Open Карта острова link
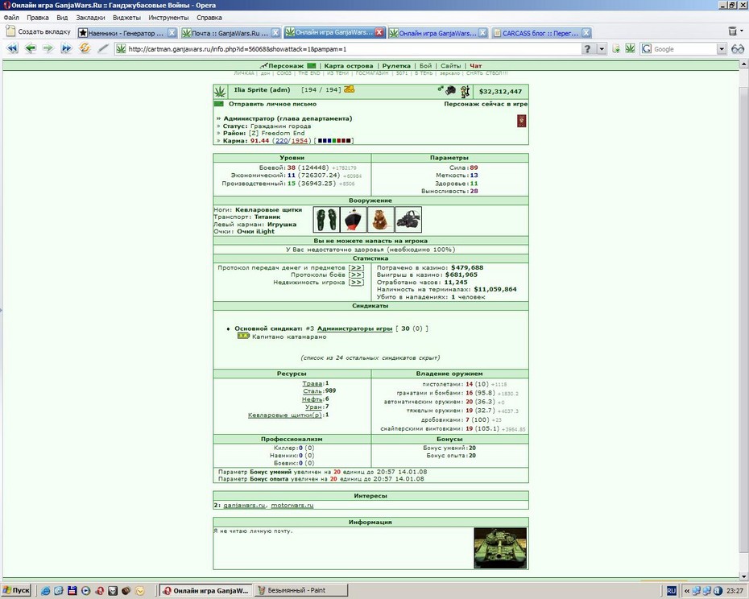This screenshot has height=599, width=749. (348, 66)
